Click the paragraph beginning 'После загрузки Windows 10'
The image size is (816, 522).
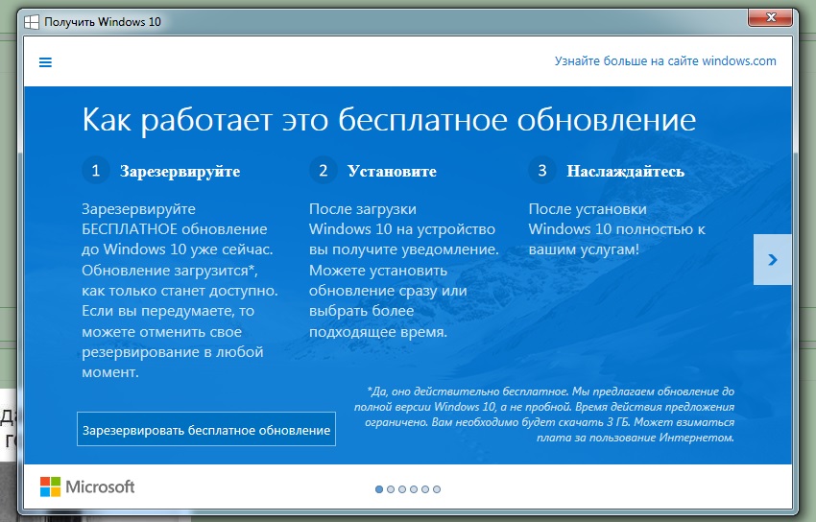(404, 270)
